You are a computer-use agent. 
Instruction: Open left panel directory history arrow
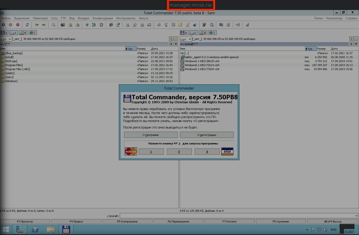[176, 44]
